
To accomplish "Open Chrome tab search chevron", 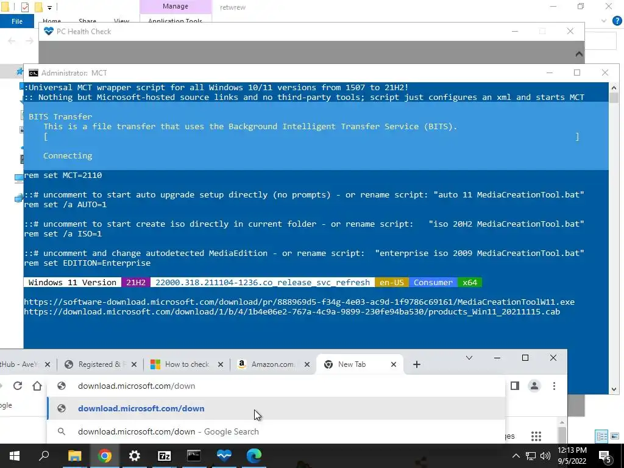I will click(x=469, y=358).
